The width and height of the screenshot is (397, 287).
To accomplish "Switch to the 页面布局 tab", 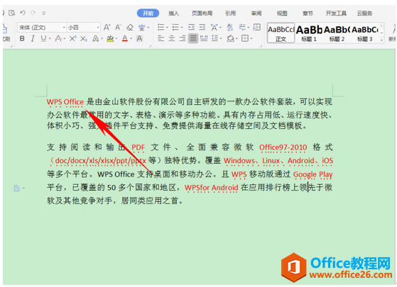I will point(202,13).
